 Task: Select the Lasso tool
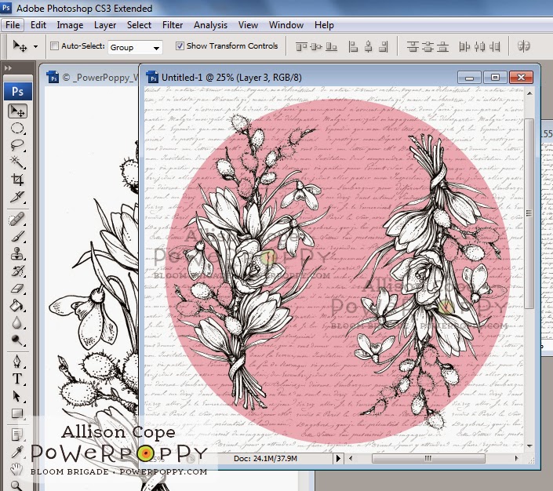tap(17, 145)
